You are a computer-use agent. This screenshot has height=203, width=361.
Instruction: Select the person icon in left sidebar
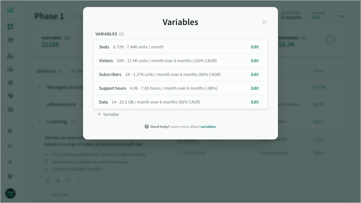pos(10,56)
